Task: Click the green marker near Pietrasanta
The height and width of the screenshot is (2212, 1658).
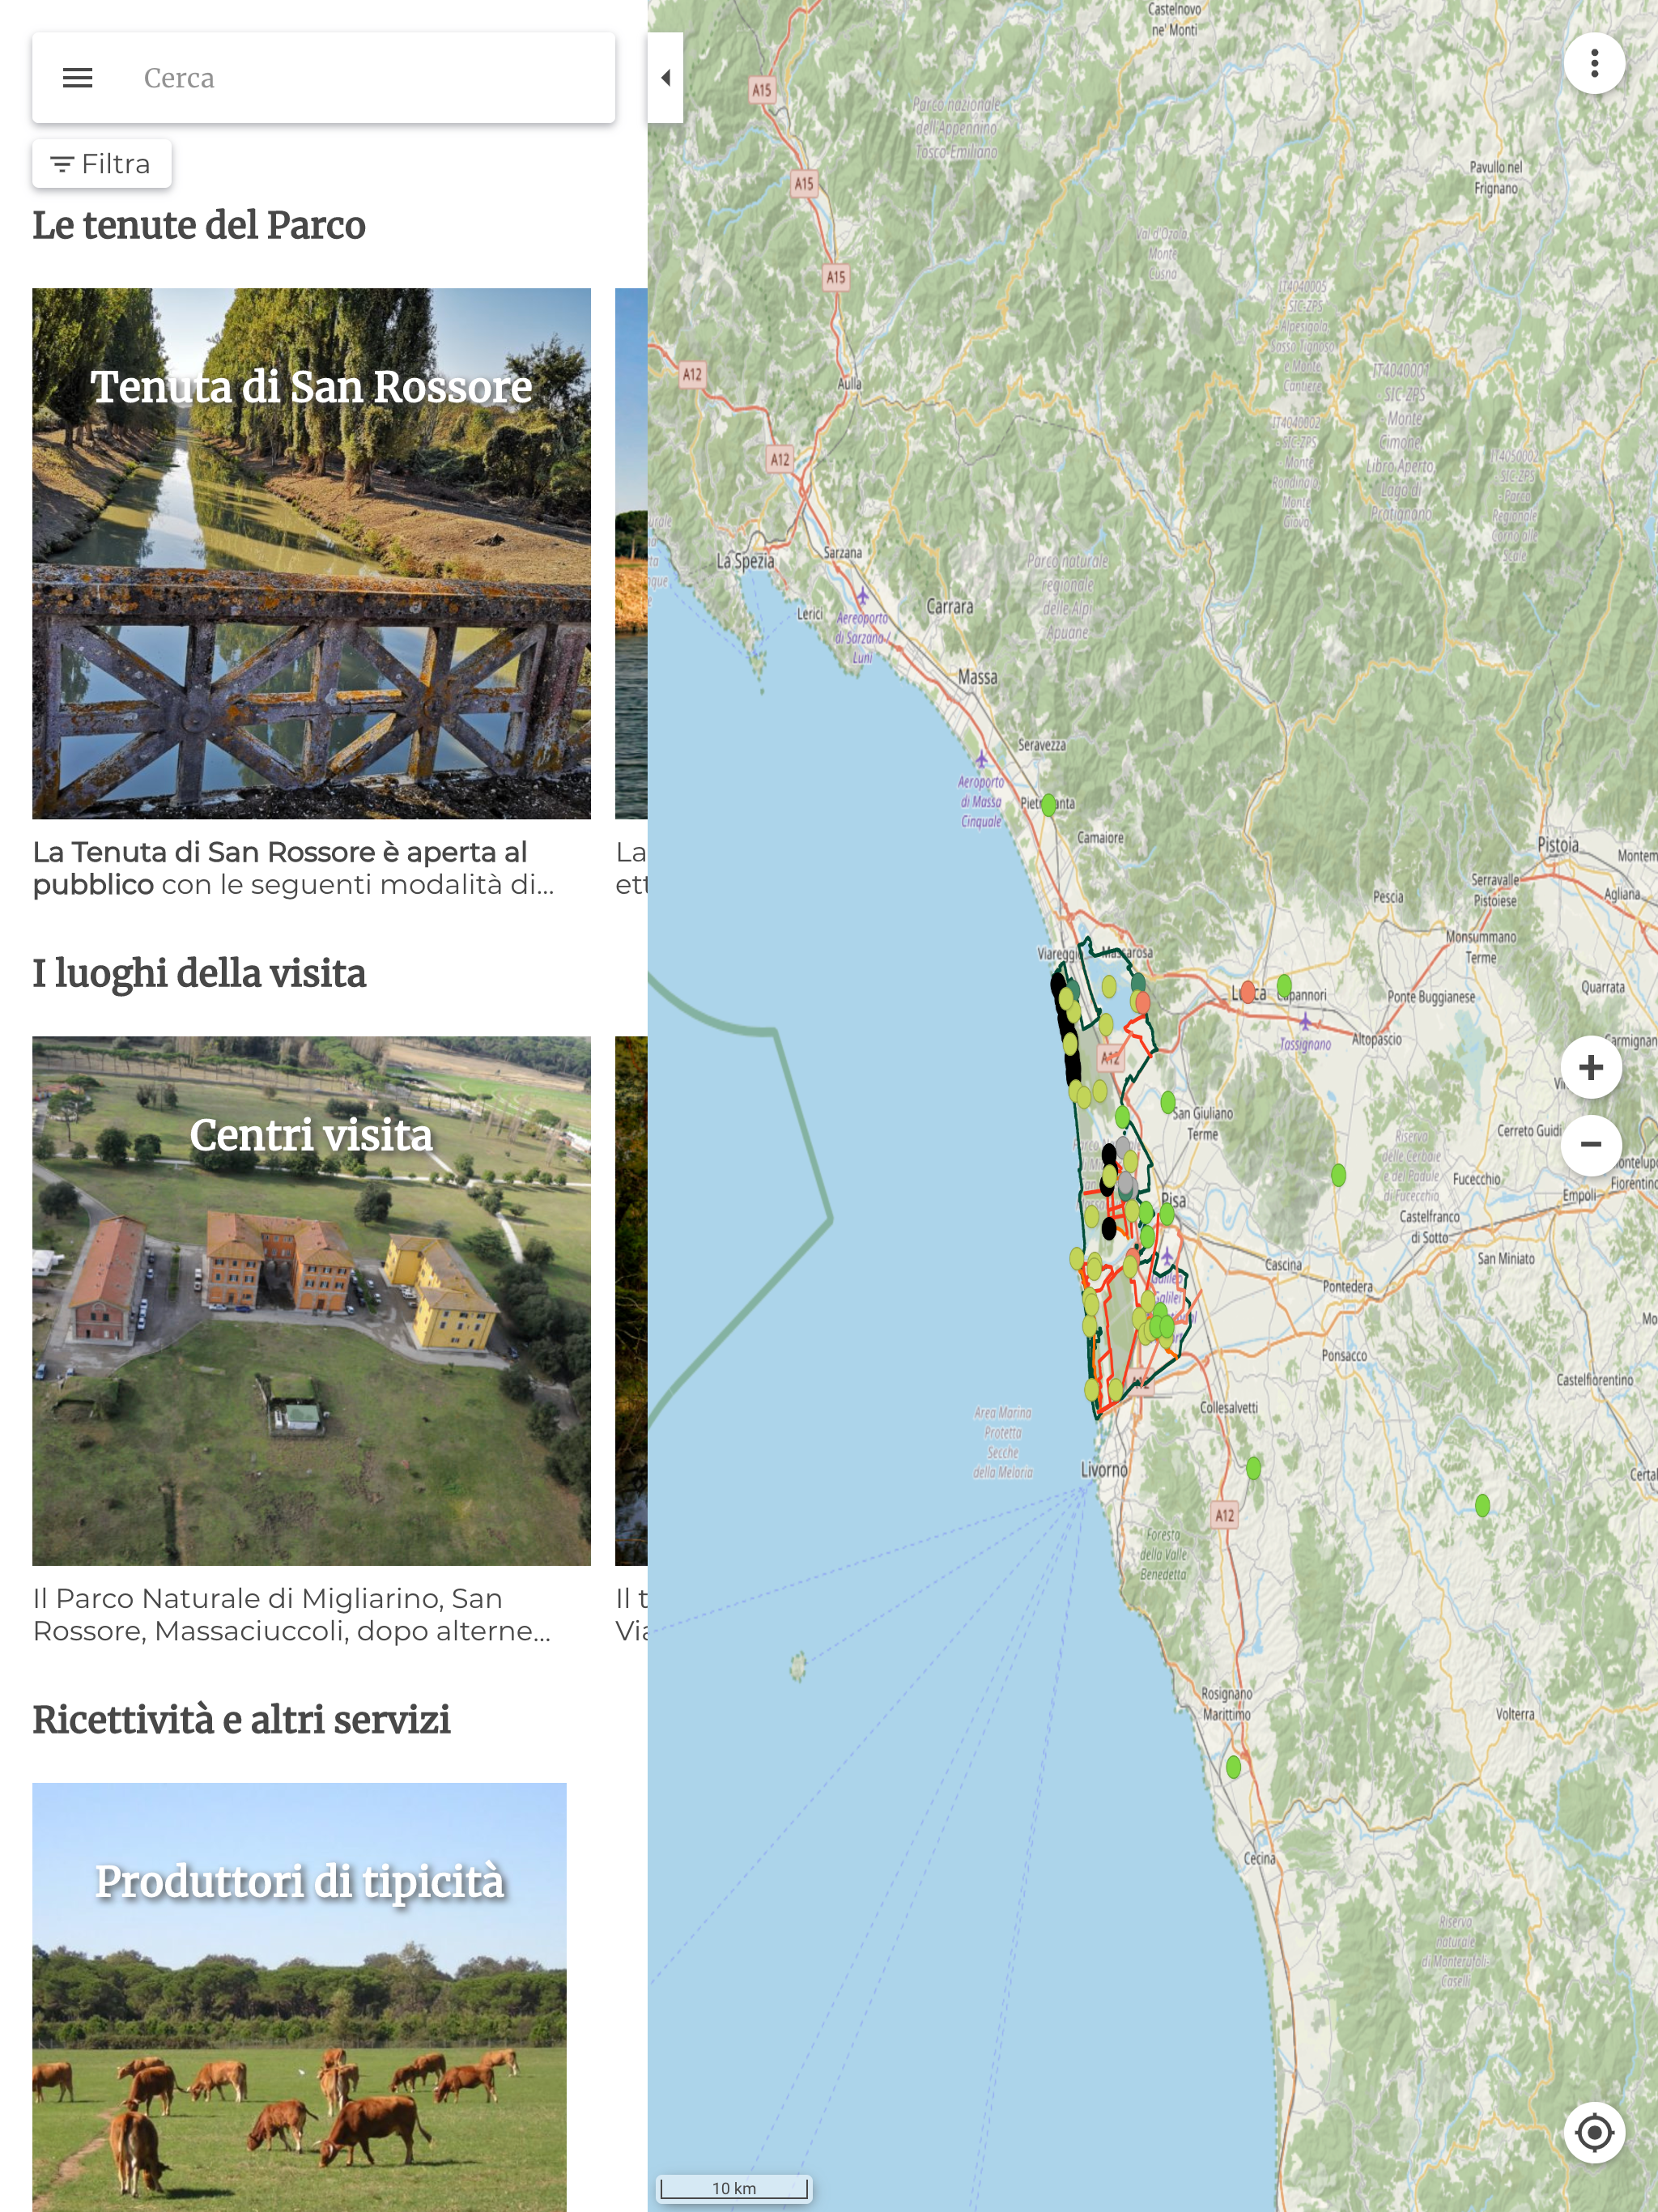Action: (1048, 805)
